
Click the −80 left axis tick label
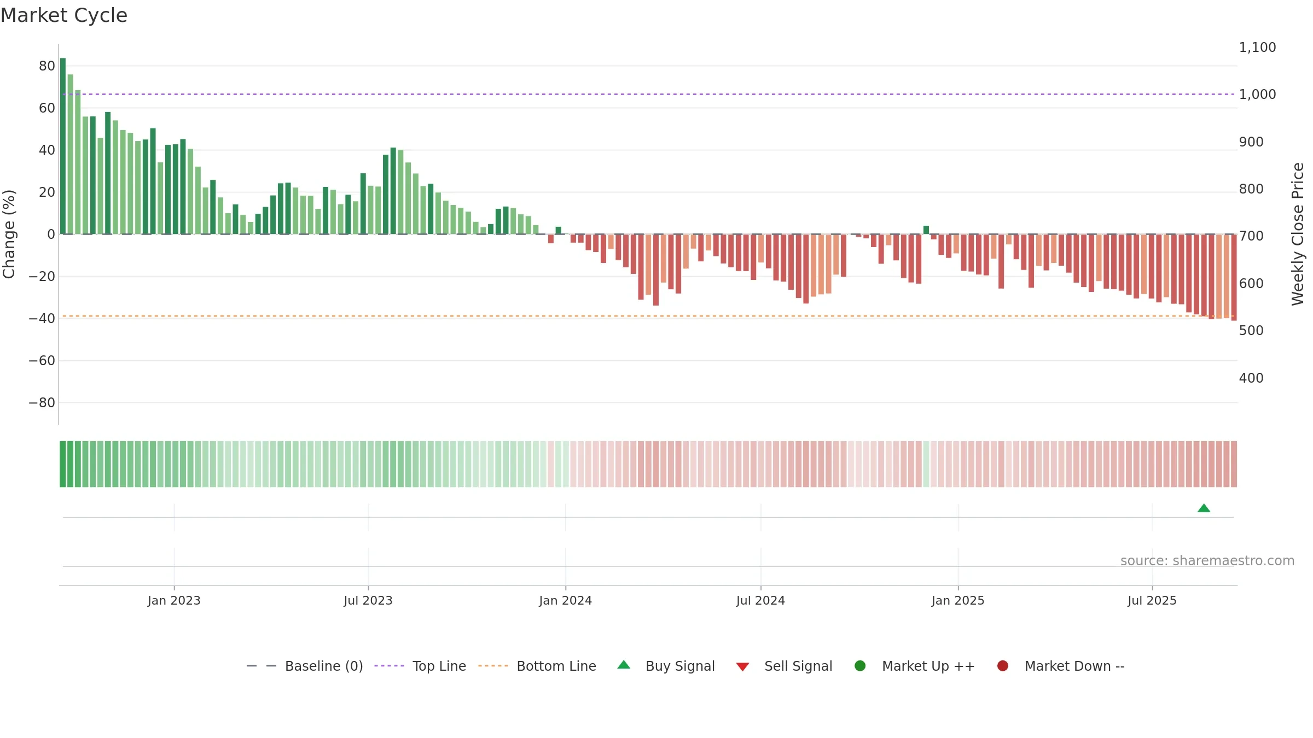tap(42, 403)
